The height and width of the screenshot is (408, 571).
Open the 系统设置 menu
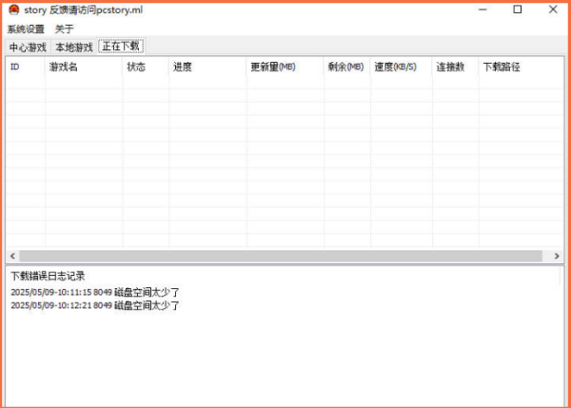(x=27, y=29)
